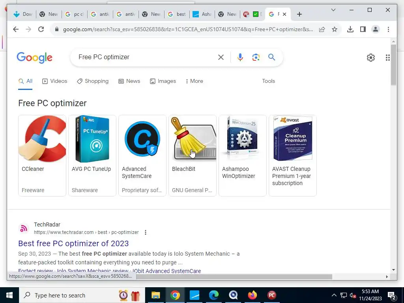
Task: Open File Explorer from the taskbar
Action: (x=155, y=295)
